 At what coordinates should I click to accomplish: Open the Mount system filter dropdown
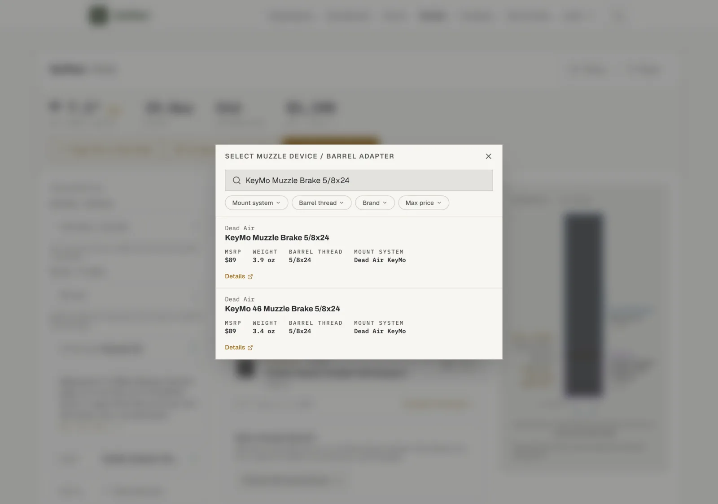pyautogui.click(x=256, y=203)
